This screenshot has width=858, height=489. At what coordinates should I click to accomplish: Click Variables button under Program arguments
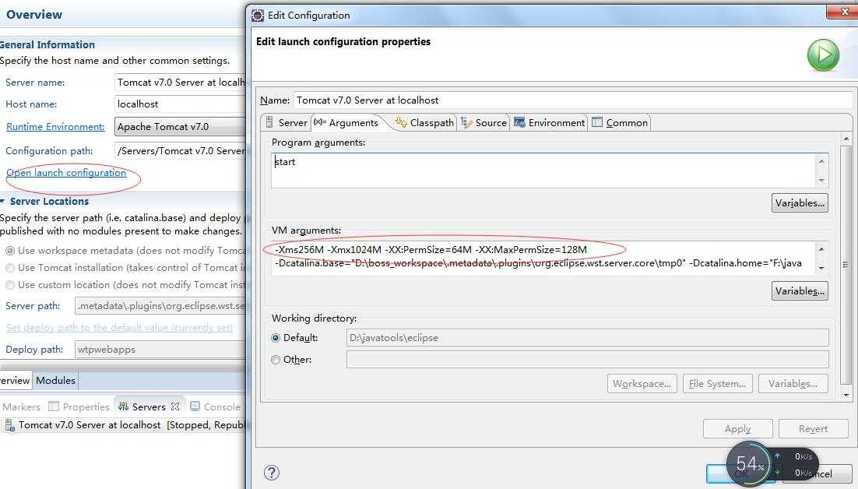tap(800, 203)
